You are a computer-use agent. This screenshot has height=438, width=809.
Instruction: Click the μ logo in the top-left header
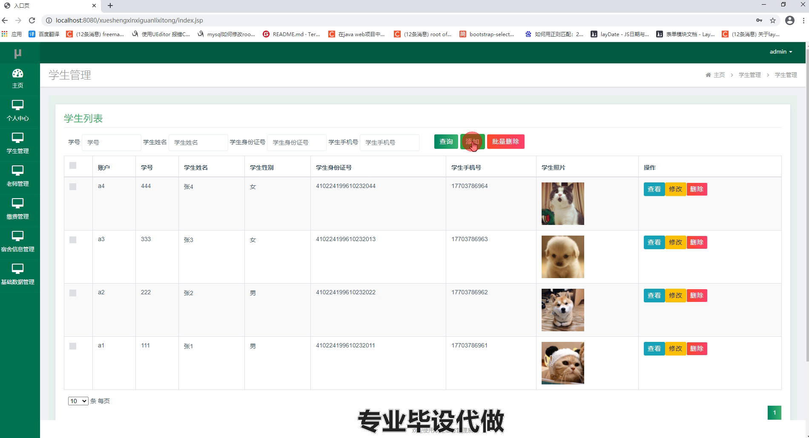[17, 53]
